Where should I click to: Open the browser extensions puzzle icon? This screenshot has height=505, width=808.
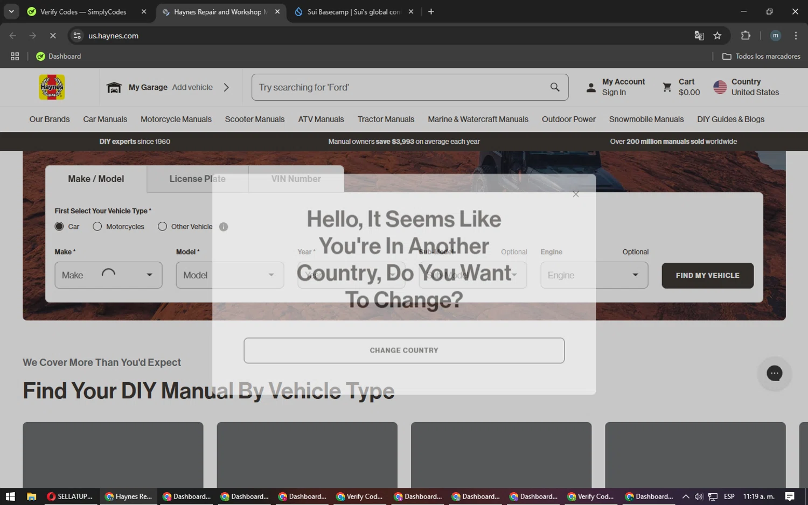point(746,36)
